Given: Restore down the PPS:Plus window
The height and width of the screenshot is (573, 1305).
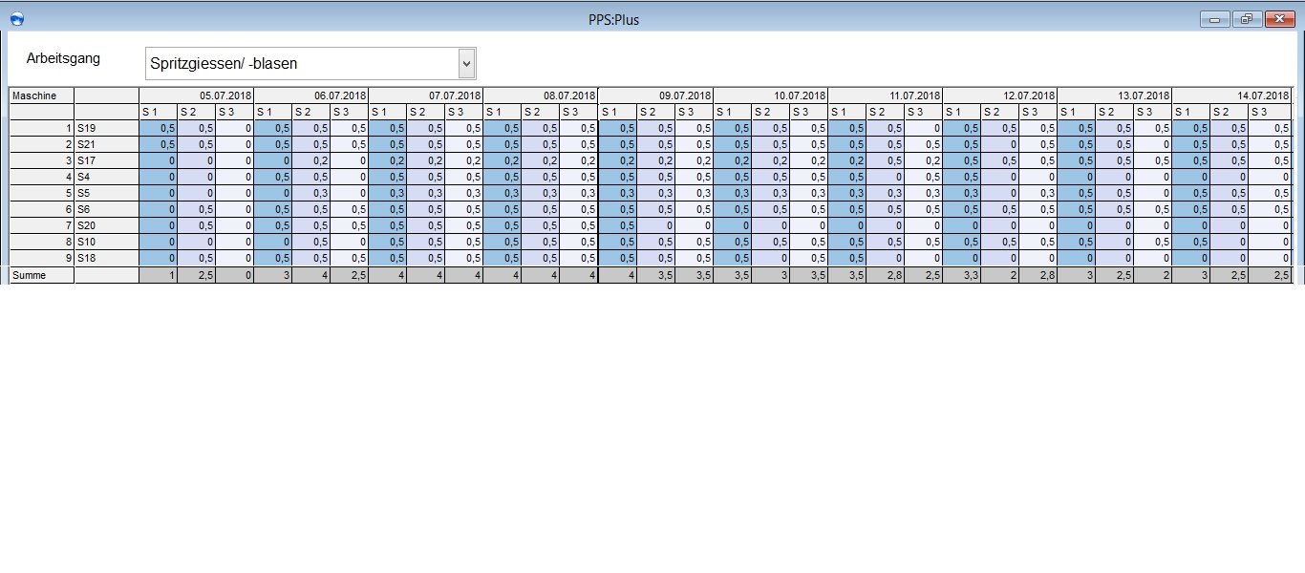Looking at the screenshot, I should (x=1247, y=18).
